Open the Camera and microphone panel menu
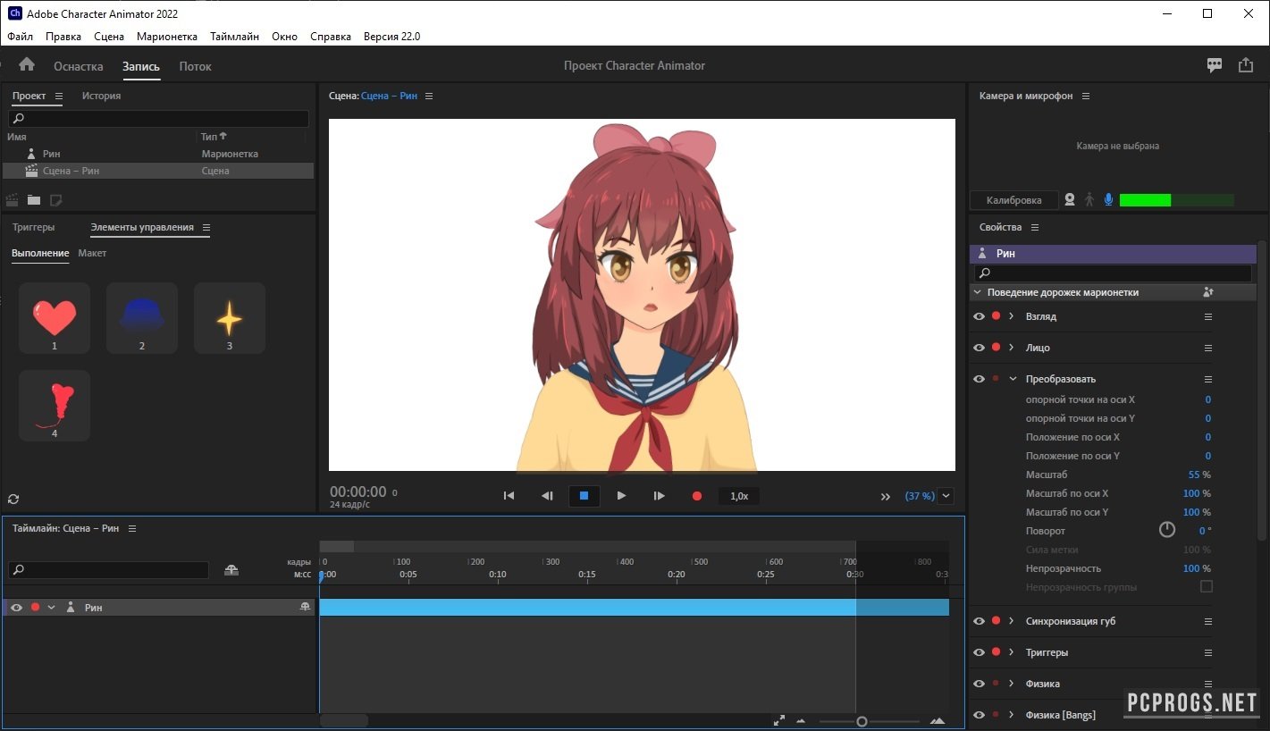Screen dimensions: 1270x731 [x=1086, y=96]
